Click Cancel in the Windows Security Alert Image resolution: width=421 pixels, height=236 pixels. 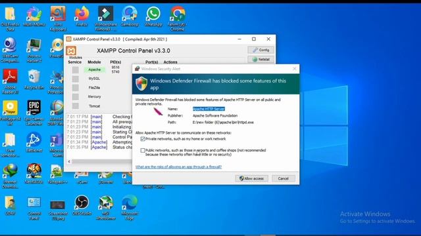click(x=284, y=178)
